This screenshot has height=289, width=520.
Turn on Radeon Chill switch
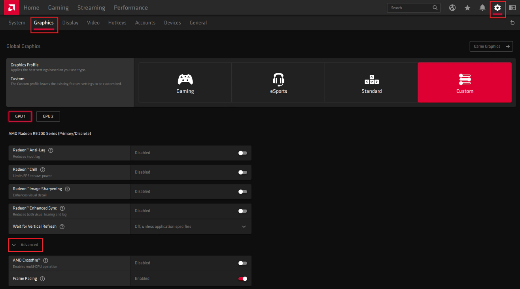tap(242, 172)
